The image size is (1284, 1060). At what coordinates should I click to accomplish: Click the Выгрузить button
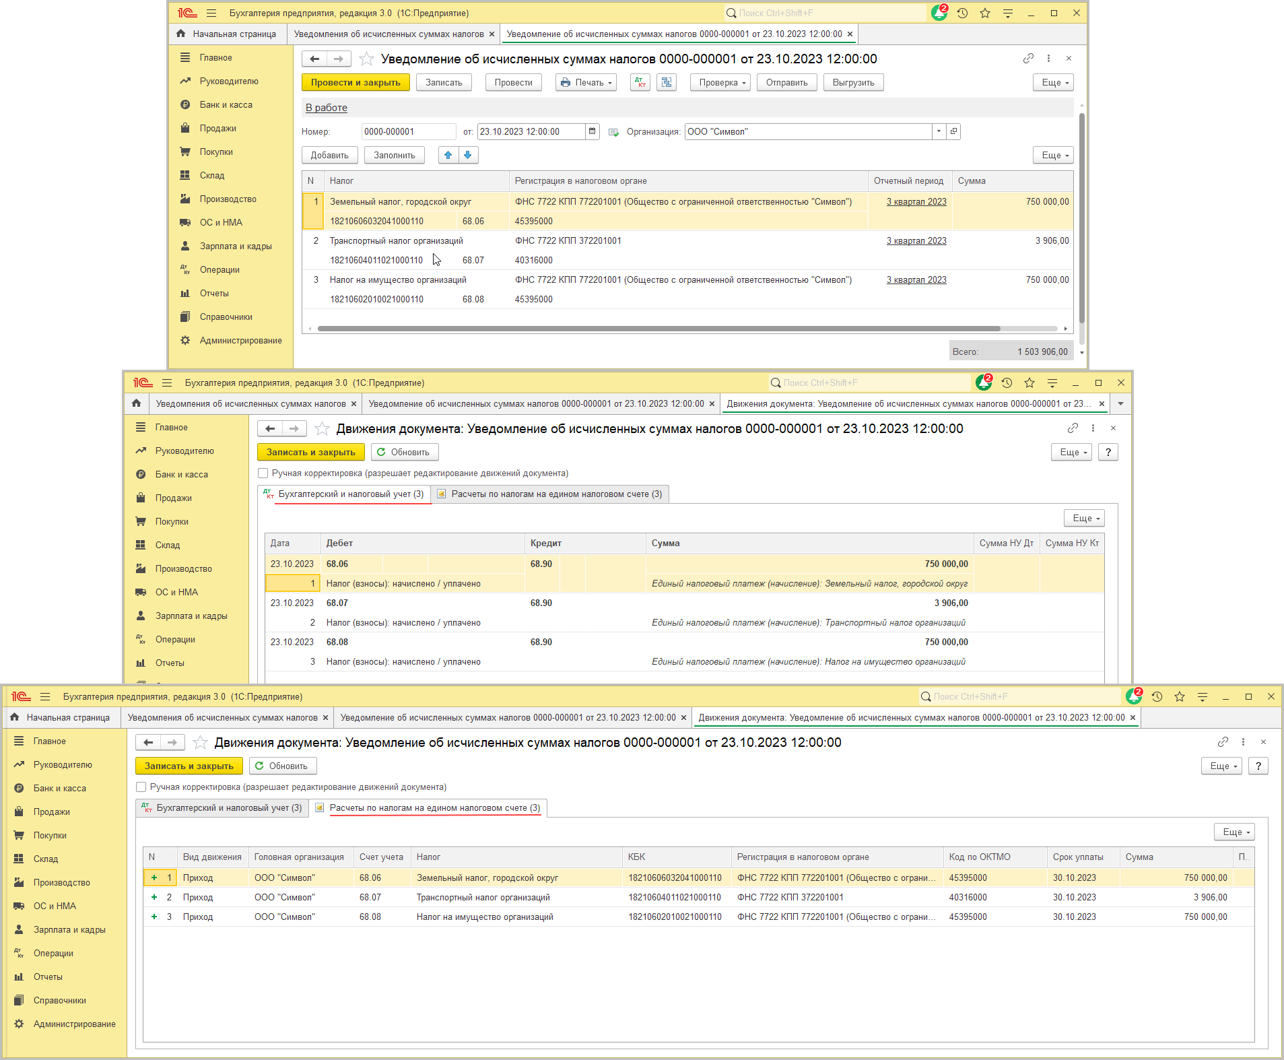point(854,83)
